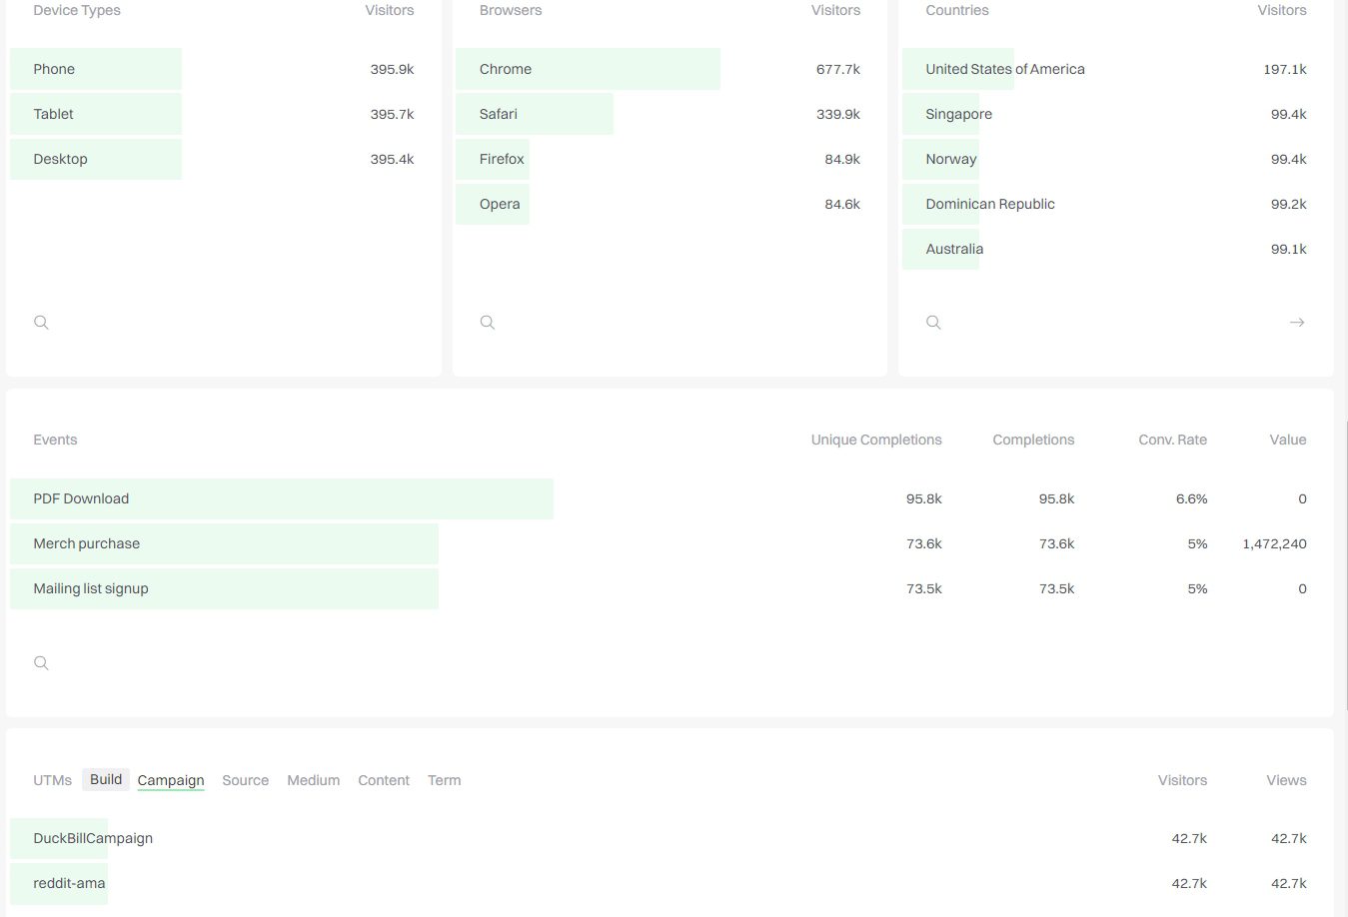This screenshot has height=917, width=1348.
Task: Select the Merch purchase event
Action: (670, 543)
